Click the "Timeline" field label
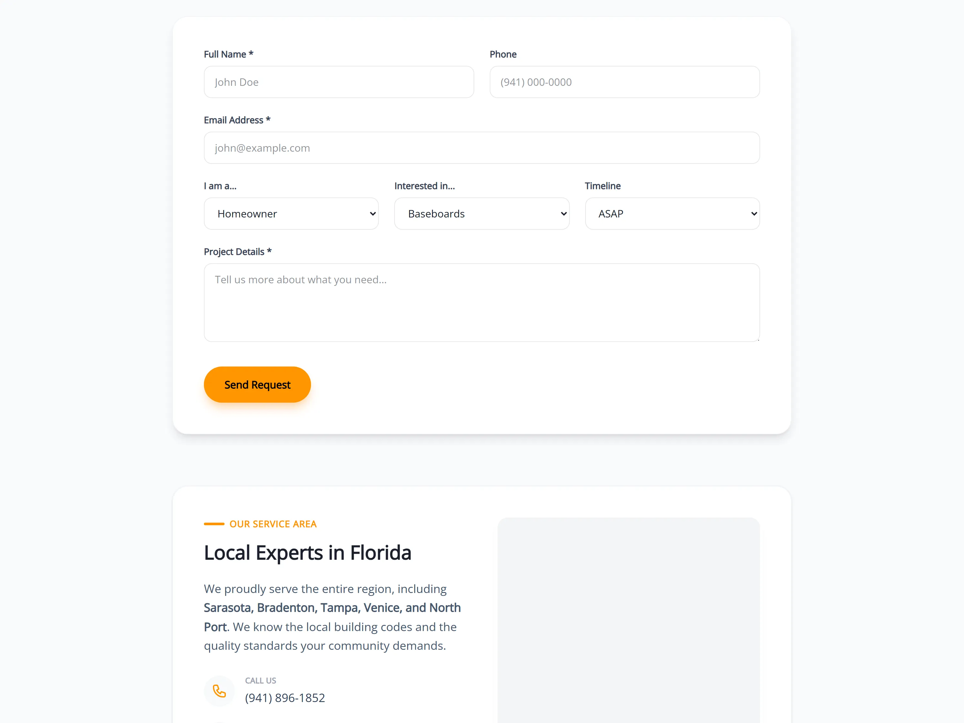Image resolution: width=964 pixels, height=723 pixels. [602, 186]
